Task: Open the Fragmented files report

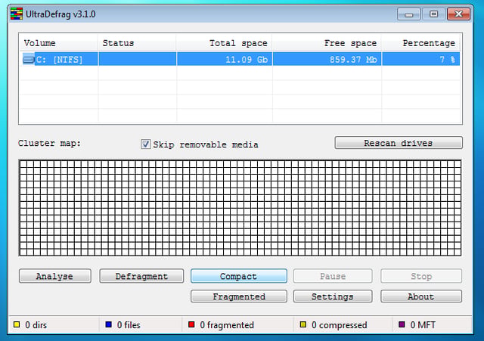Action: pos(239,296)
